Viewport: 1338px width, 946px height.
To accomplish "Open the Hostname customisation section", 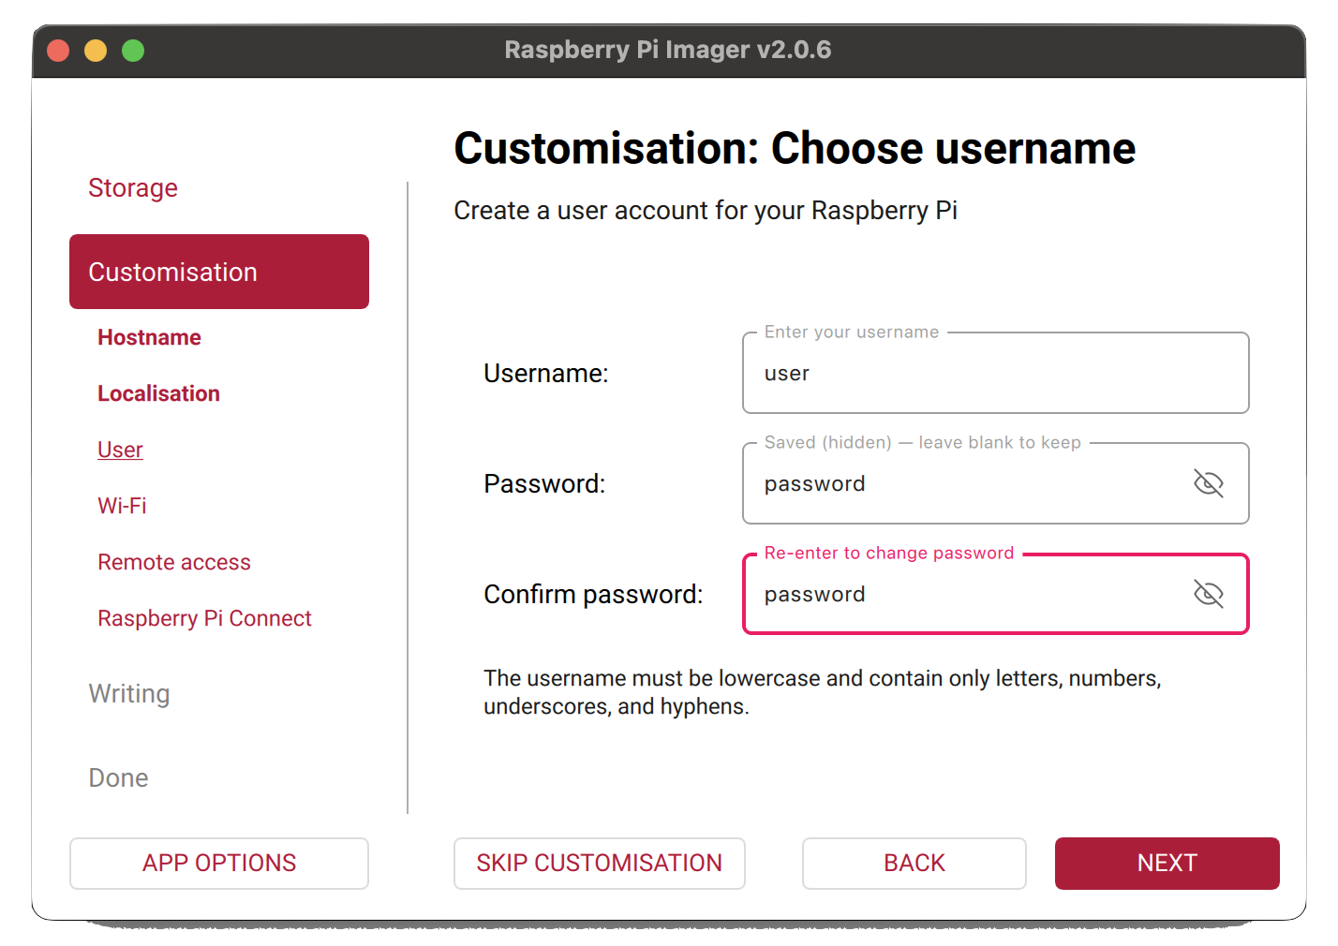I will pos(149,337).
